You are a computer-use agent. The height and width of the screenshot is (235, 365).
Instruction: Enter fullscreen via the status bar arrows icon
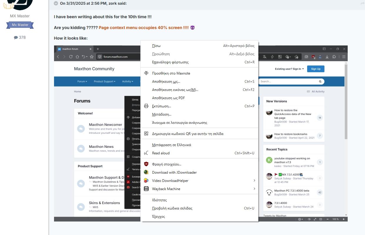[x=315, y=219]
